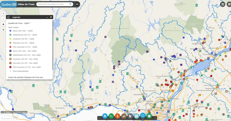
Task: Open the green water-flow theme icon
Action: (111, 116)
